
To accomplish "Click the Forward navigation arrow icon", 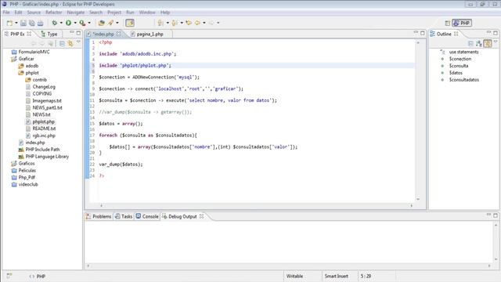I will click(211, 23).
